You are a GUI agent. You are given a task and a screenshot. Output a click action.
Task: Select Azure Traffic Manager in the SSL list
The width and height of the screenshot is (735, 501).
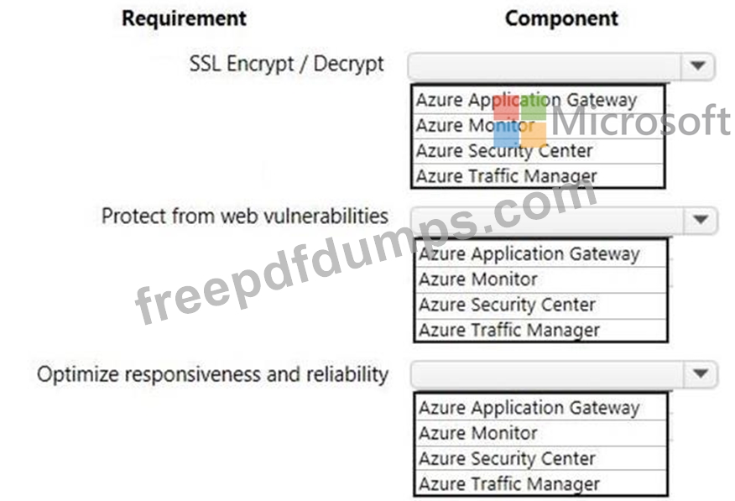[x=538, y=175]
